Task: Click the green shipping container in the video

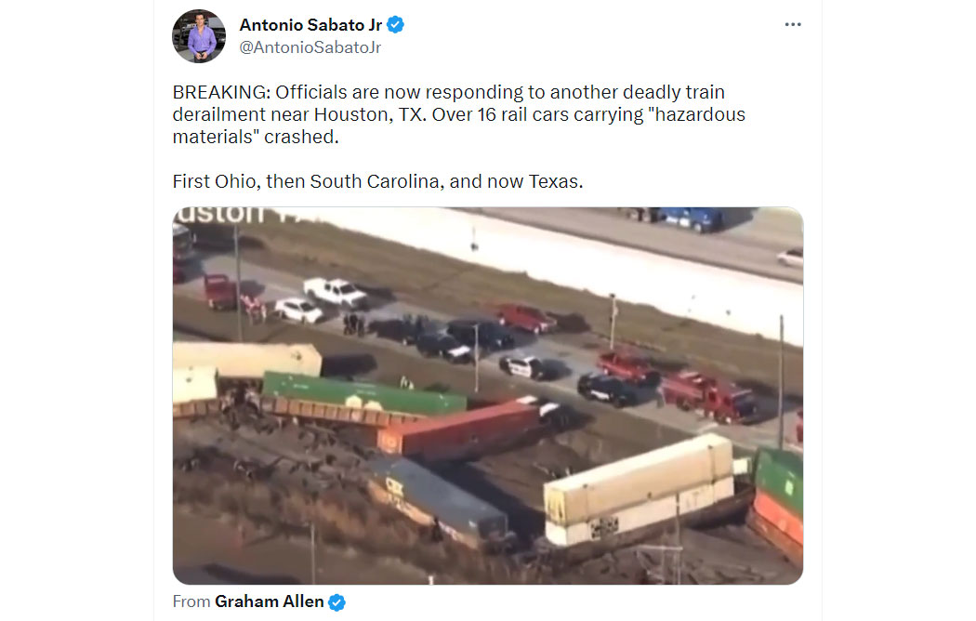Action: coord(364,393)
